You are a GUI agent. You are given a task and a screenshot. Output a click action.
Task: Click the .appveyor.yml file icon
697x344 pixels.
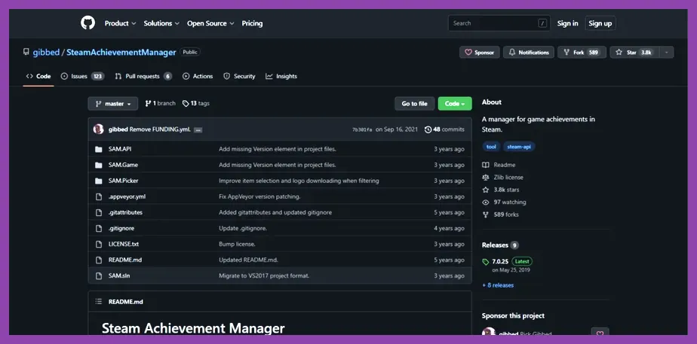click(x=99, y=196)
